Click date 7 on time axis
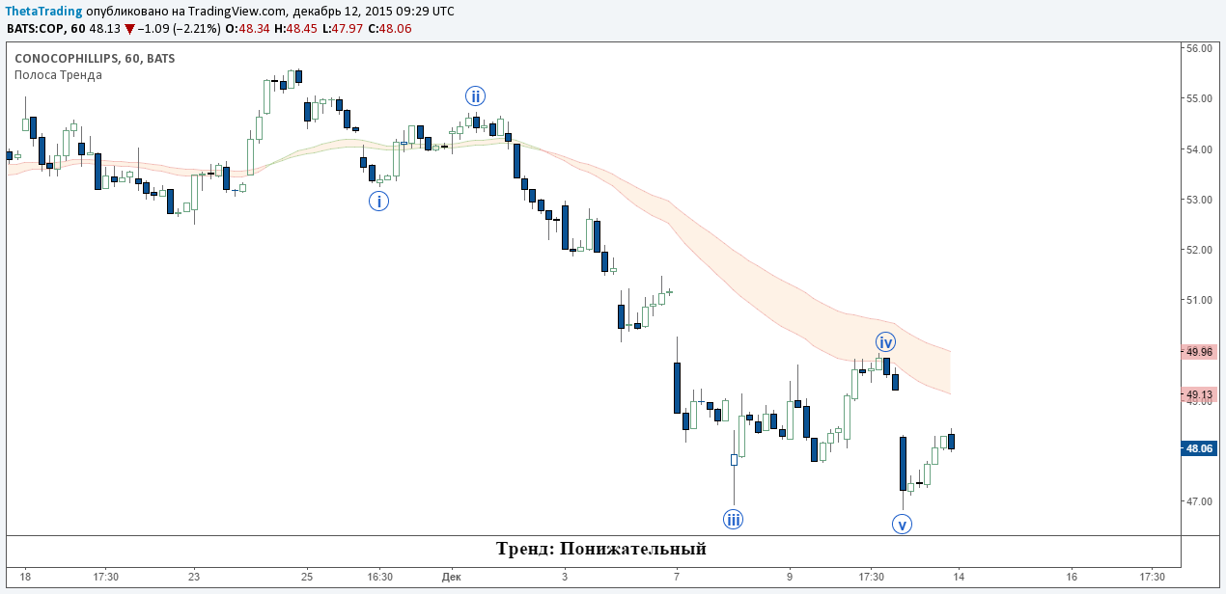This screenshot has width=1226, height=594. coord(677,577)
